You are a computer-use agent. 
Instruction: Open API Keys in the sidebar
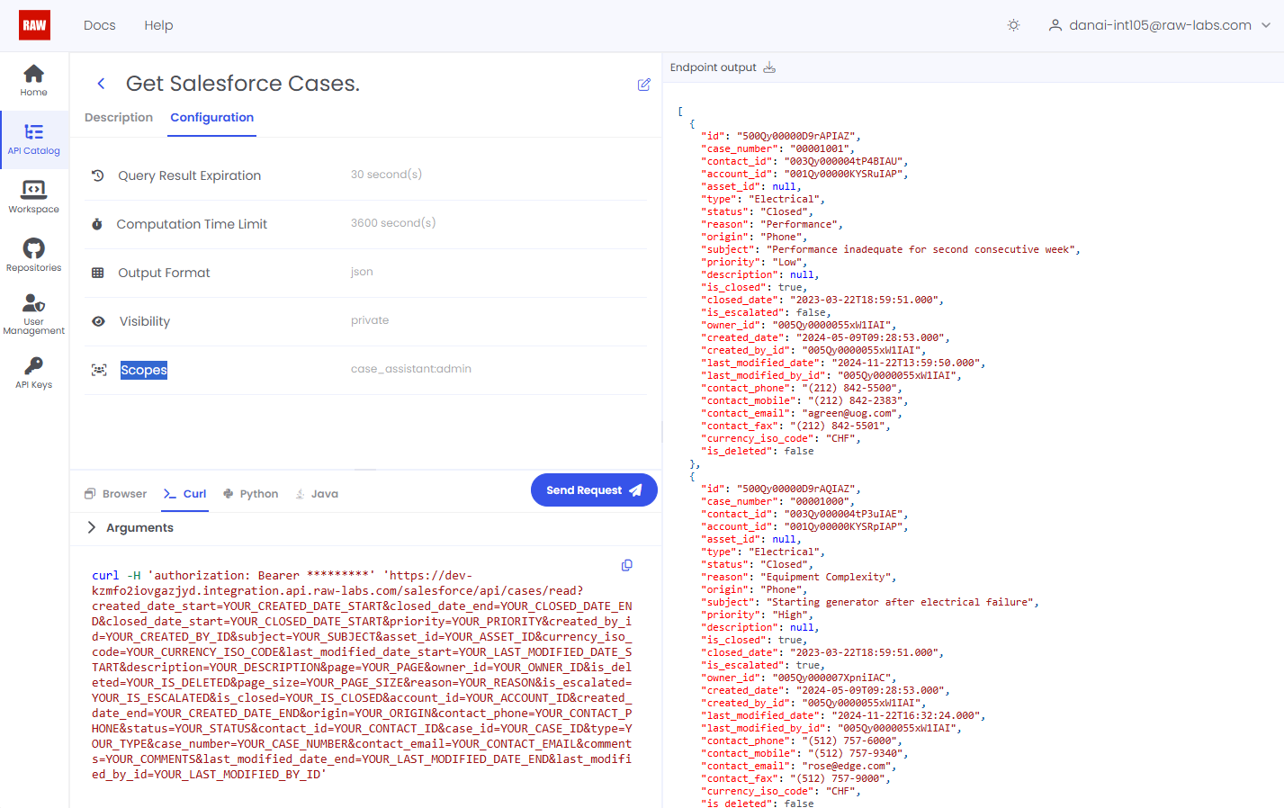(34, 373)
